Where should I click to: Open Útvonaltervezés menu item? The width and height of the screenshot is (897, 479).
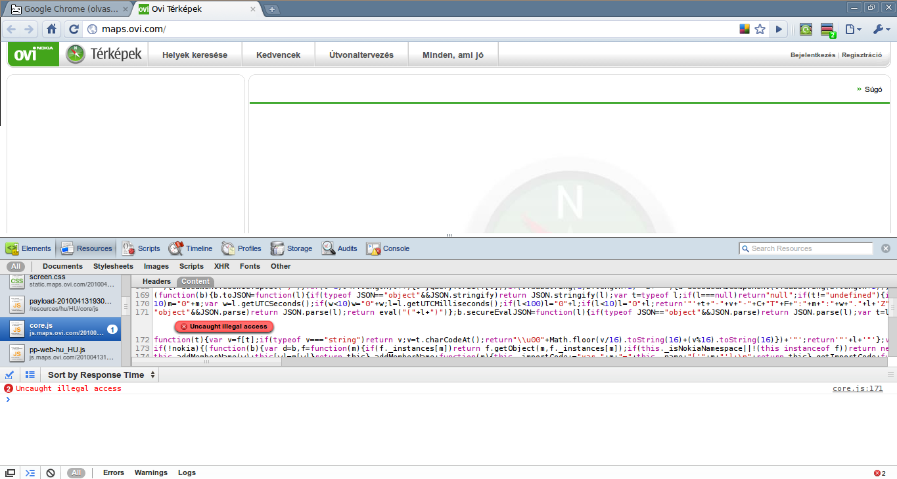click(x=361, y=55)
